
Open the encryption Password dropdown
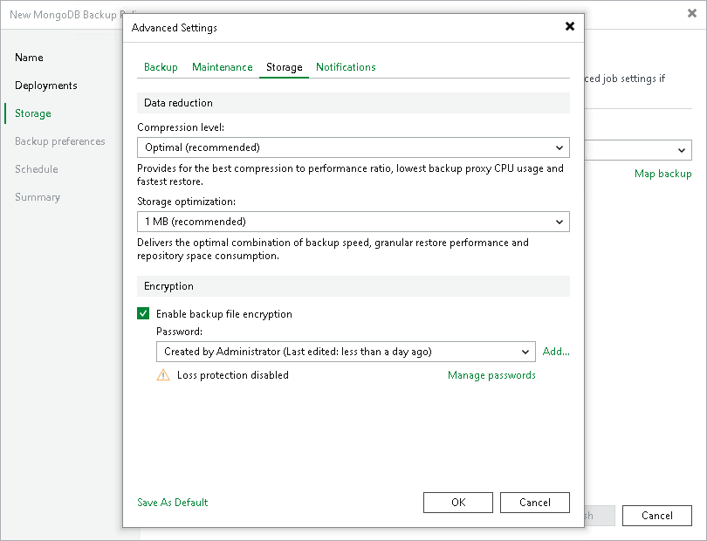[346, 352]
